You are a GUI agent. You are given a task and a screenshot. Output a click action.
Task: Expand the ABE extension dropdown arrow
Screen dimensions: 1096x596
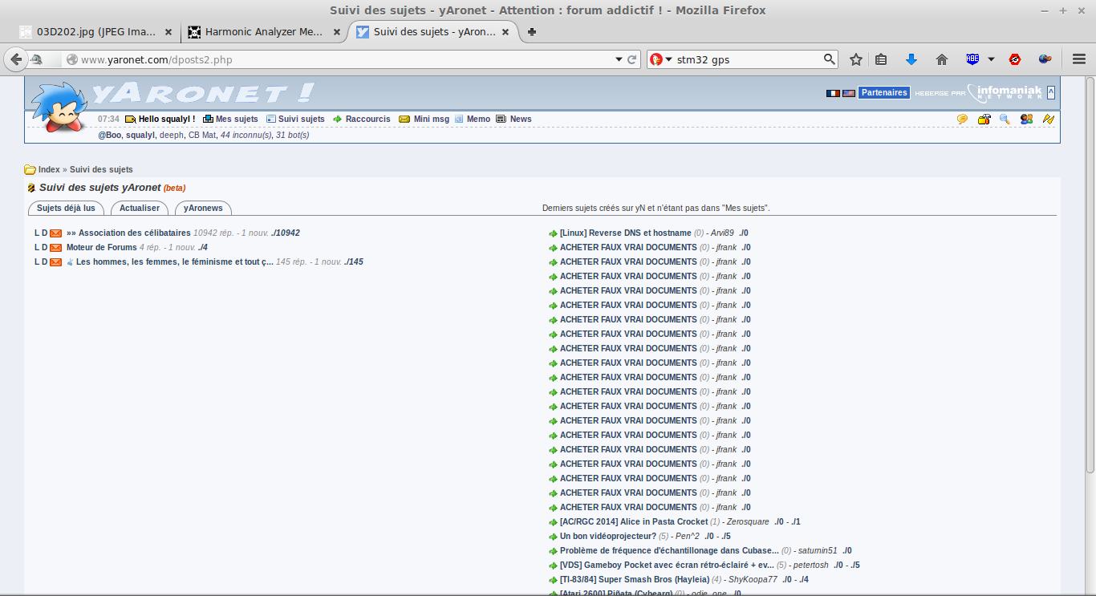click(x=991, y=59)
